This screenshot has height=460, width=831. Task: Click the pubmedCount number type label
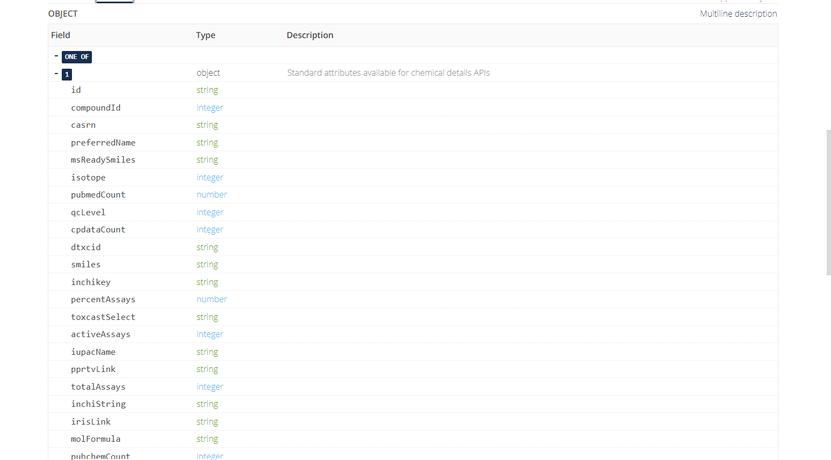tap(212, 195)
